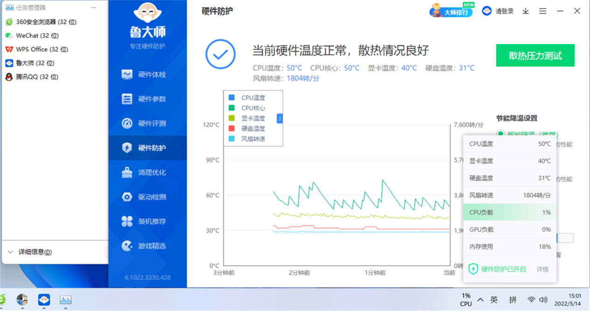
Task: Show hidden tray icons with the chevron
Action: (480, 300)
